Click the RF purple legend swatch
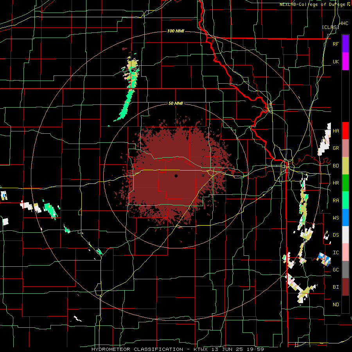 pyautogui.click(x=345, y=44)
